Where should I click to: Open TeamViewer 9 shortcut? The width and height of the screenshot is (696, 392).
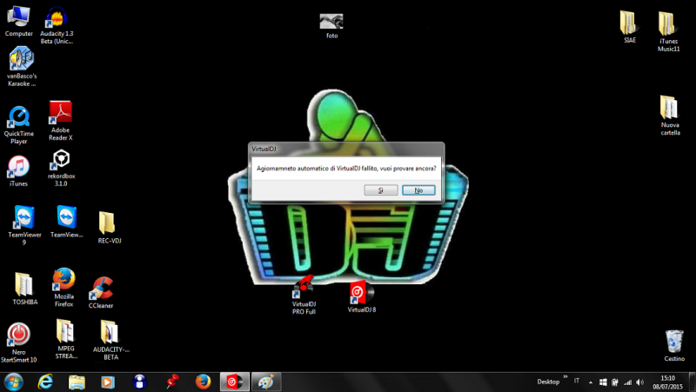pos(24,225)
